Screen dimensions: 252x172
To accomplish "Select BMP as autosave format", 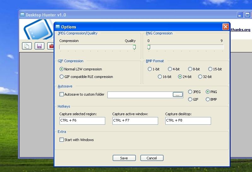I will (x=208, y=99).
